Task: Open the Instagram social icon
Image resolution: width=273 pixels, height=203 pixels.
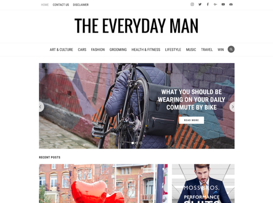Action: pyautogui.click(x=192, y=4)
